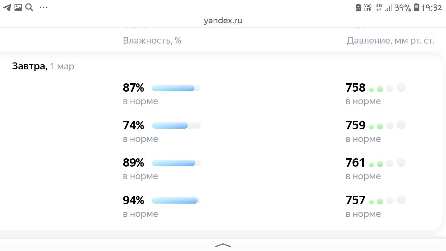The image size is (446, 251).
Task: Tap the pressure dots indicator beside 758
Action: pos(387,88)
